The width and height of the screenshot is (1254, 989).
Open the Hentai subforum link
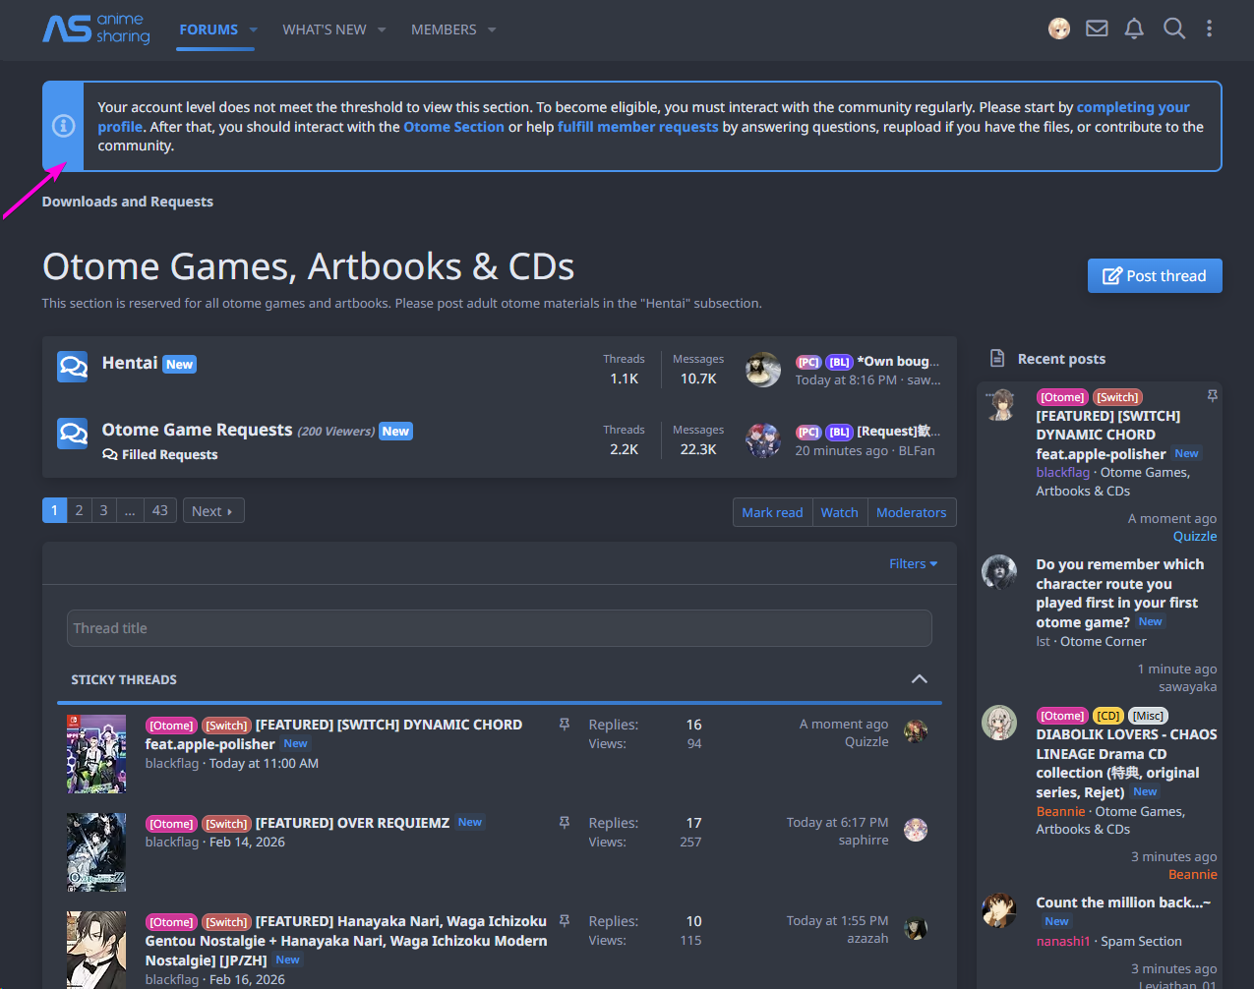(x=130, y=363)
